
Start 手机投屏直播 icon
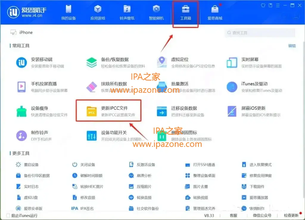pyautogui.click(x=21, y=87)
